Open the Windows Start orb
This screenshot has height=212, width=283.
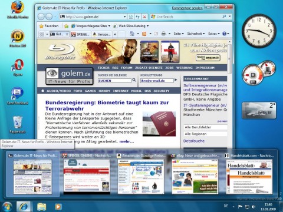click(x=6, y=207)
